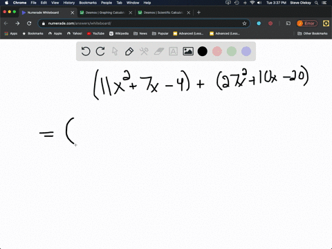
Task: Open the Apple menu
Action: pos(6,3)
